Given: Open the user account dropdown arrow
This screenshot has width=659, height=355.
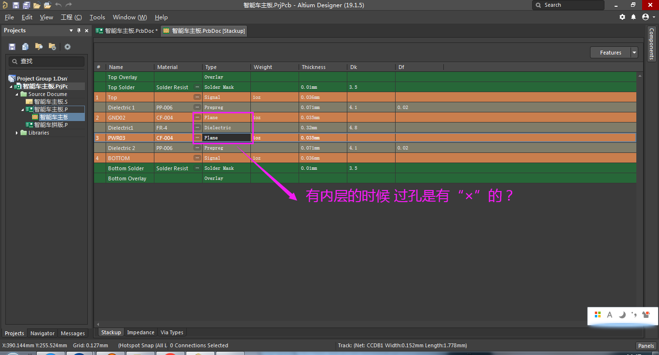Looking at the screenshot, I should pos(654,17).
